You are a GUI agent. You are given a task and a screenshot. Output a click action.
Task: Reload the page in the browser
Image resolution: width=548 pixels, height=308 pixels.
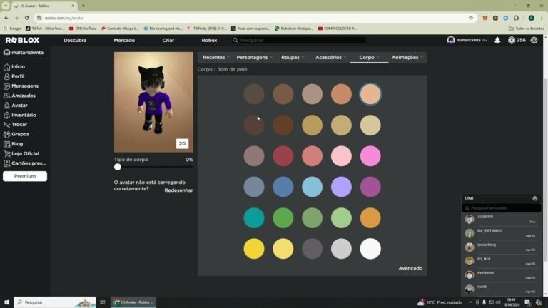tap(26, 18)
